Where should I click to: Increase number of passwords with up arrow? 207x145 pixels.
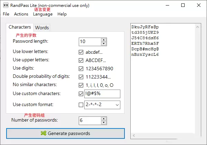(104, 119)
